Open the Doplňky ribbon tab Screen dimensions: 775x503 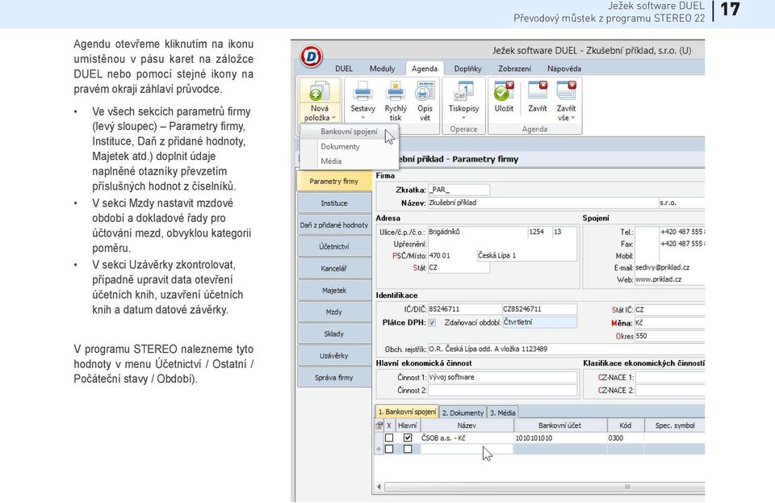click(467, 69)
